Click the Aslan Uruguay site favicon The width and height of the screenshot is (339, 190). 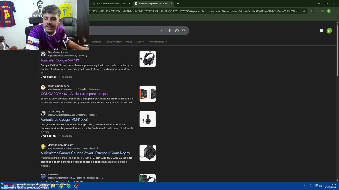(43, 113)
